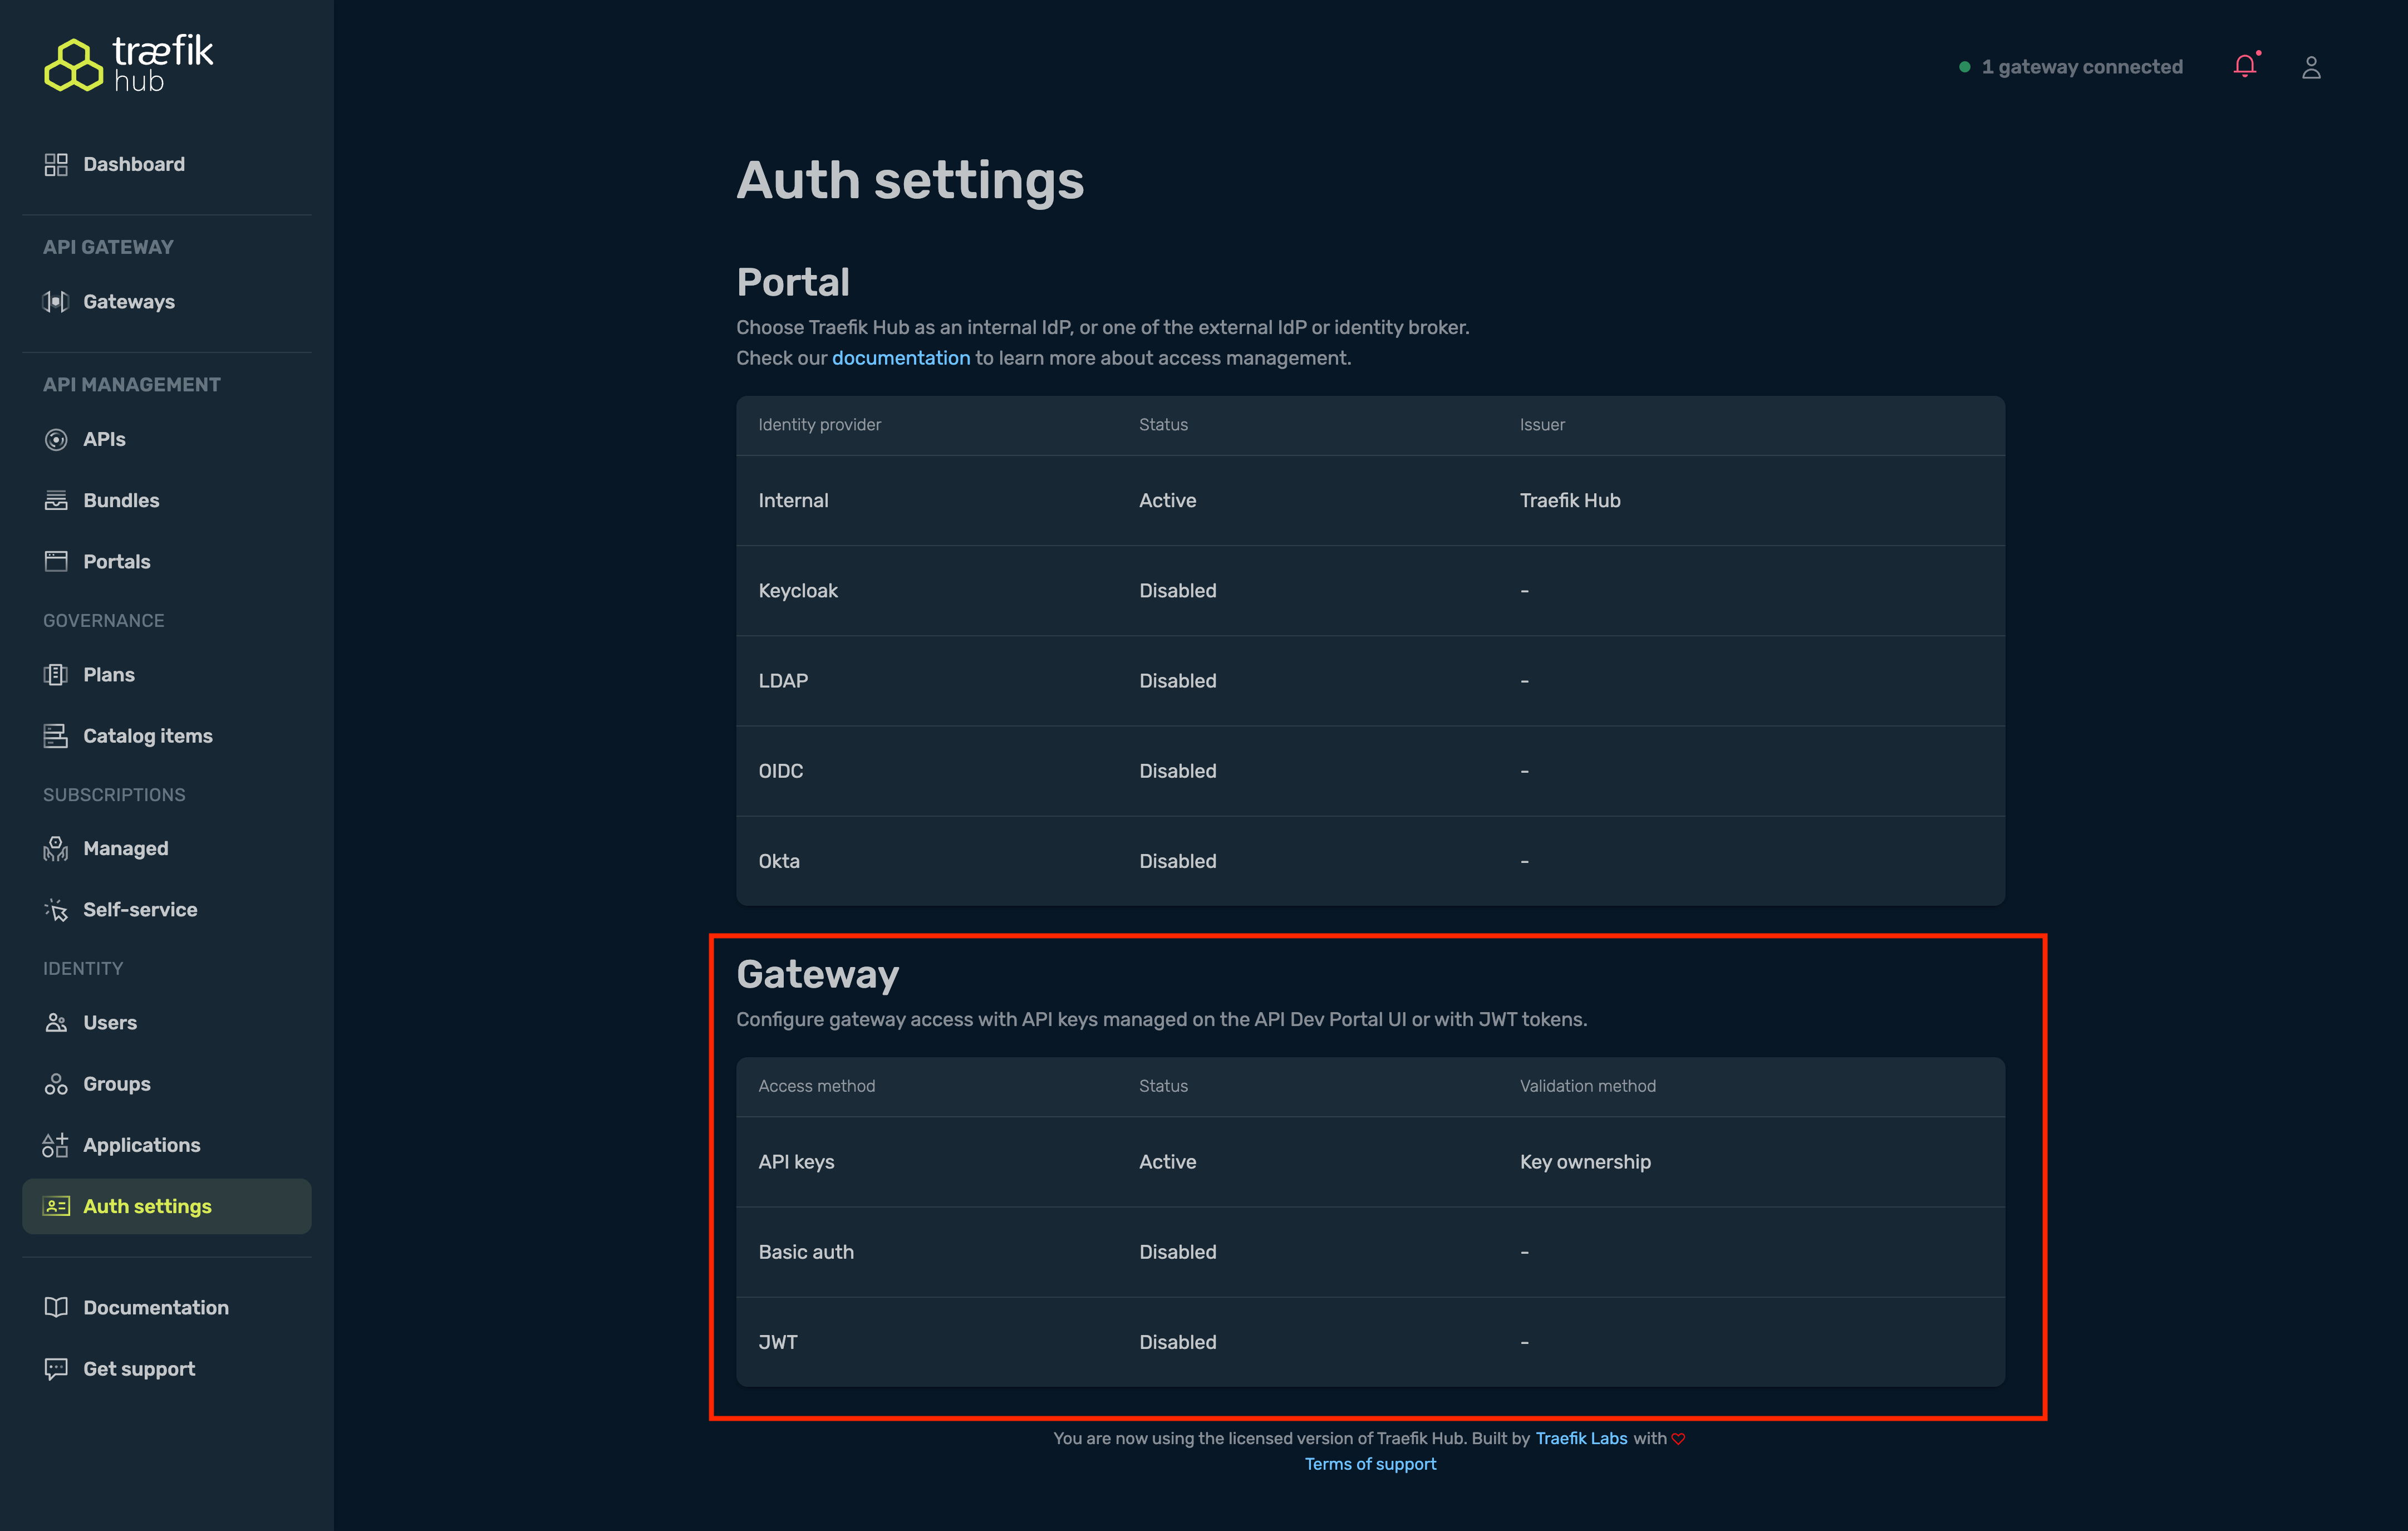Select the Gateways icon in the sidebar
This screenshot has width=2408, height=1531.
point(56,301)
